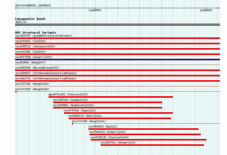The image size is (227, 155).
Task: Open the DGV Structural Variants track title
Action: coord(36,33)
